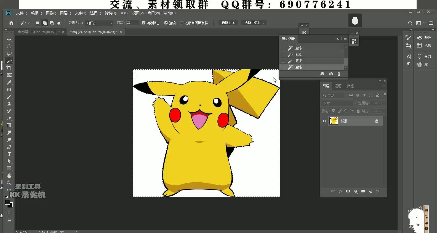Expand the History panel double-arrow button
Viewport: 437px width, 233px height.
338,39
